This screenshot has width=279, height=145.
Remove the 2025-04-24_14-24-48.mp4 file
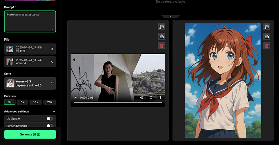(51, 62)
